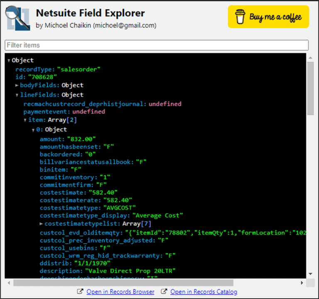Screen dimensions: 319x299
Task: Select the amounthasbeenset row
Action: [77, 147]
